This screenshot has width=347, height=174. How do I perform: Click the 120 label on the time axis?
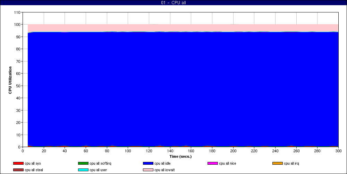(149, 151)
